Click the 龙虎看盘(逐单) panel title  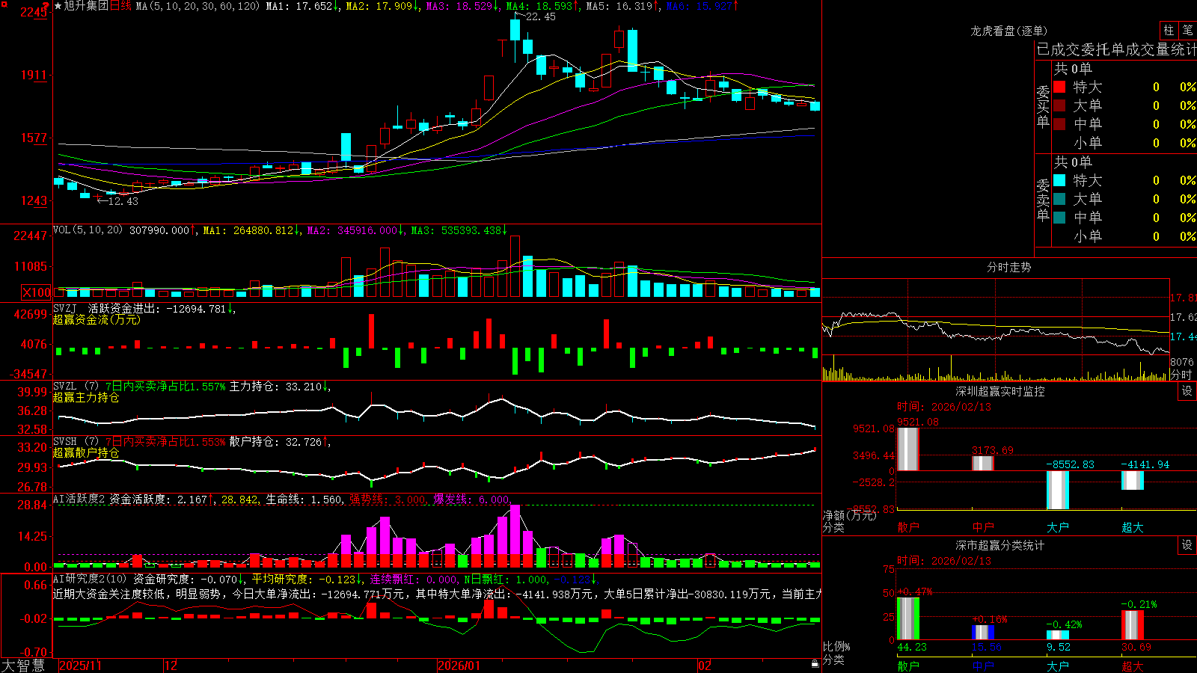(x=1009, y=31)
